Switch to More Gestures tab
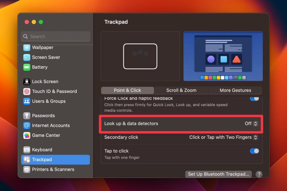Screen dimensions: 287x191 235,90
